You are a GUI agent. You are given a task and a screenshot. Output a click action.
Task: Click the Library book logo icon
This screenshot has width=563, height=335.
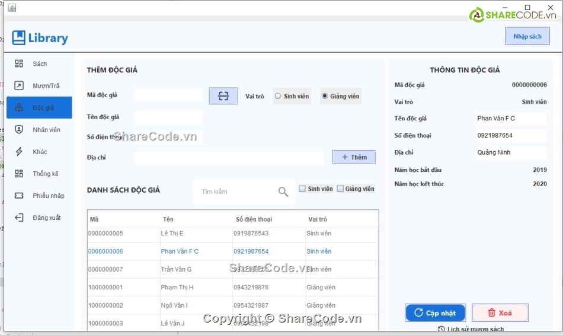tap(18, 37)
